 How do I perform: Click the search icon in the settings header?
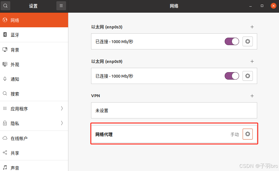[x=5, y=6]
